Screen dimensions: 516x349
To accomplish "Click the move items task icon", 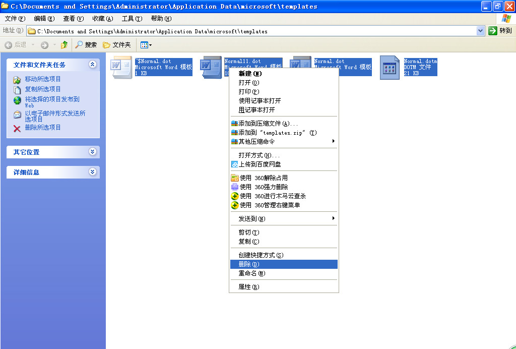I will pyautogui.click(x=17, y=80).
